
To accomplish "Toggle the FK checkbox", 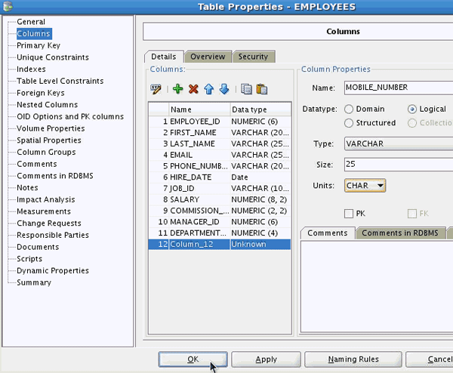I will 412,214.
